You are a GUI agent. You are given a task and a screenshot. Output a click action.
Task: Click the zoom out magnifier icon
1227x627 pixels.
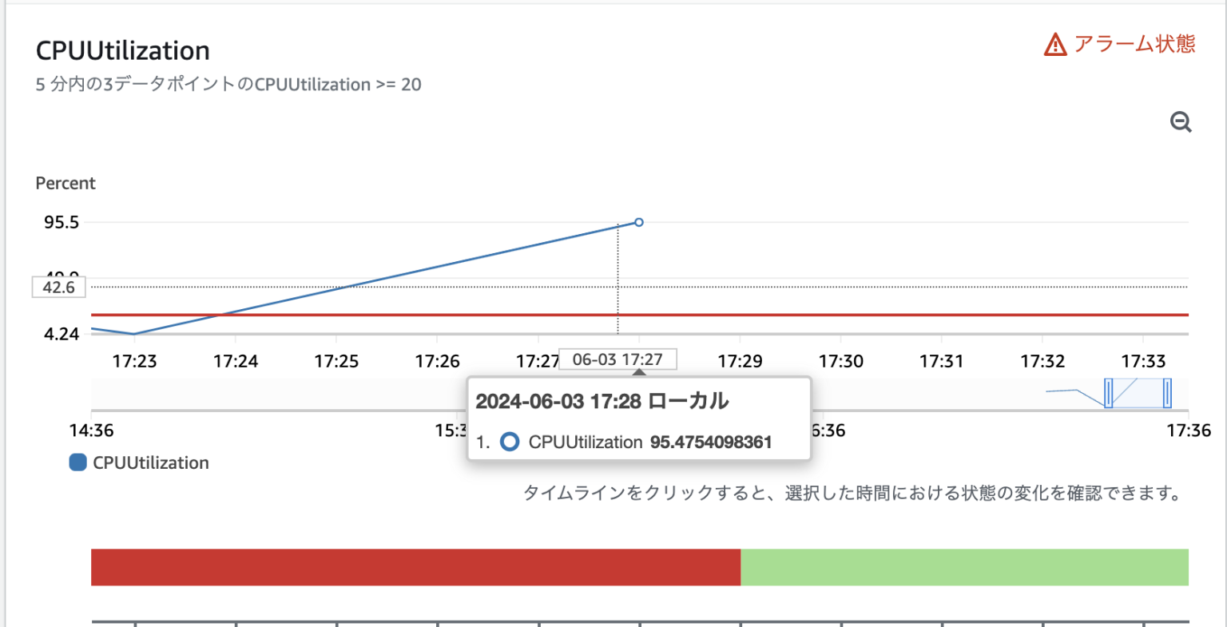tap(1180, 122)
